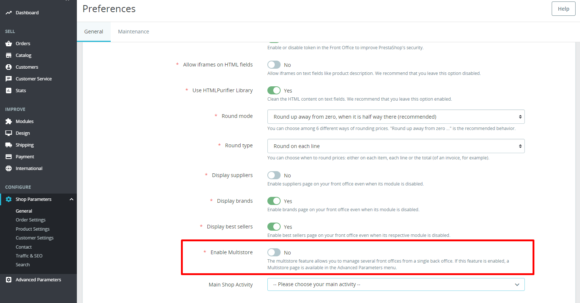Collapse the Shop Parameters menu chevron
580x303 pixels.
71,199
